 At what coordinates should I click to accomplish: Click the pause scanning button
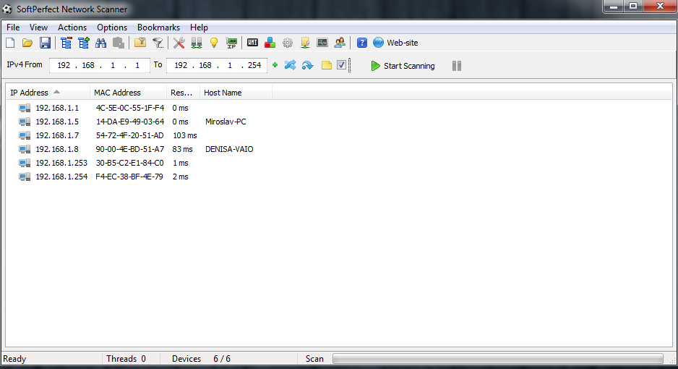457,66
